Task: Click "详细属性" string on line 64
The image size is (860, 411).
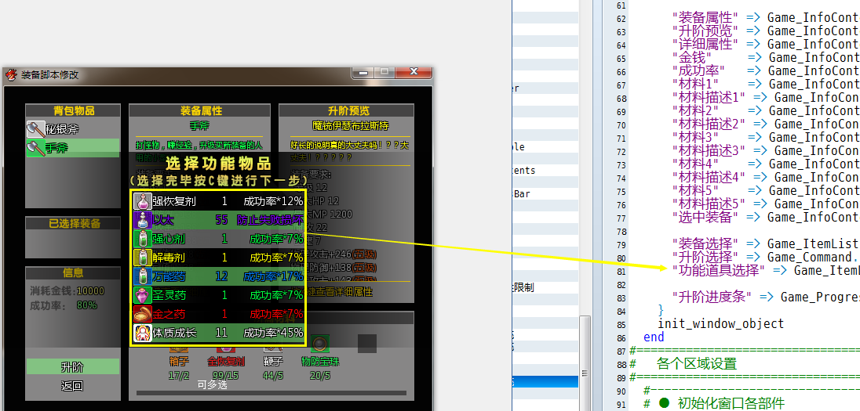Action: coord(705,45)
